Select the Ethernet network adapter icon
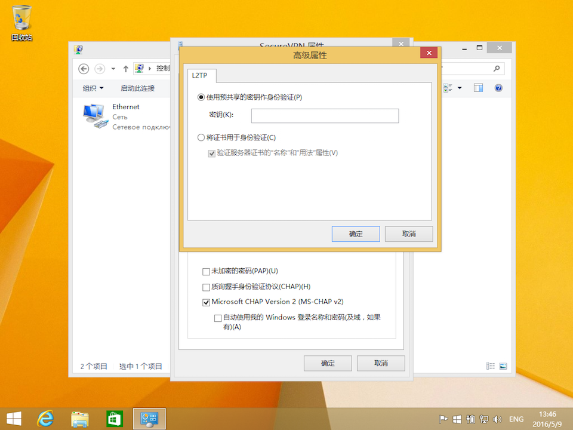The image size is (573, 430). [x=95, y=116]
